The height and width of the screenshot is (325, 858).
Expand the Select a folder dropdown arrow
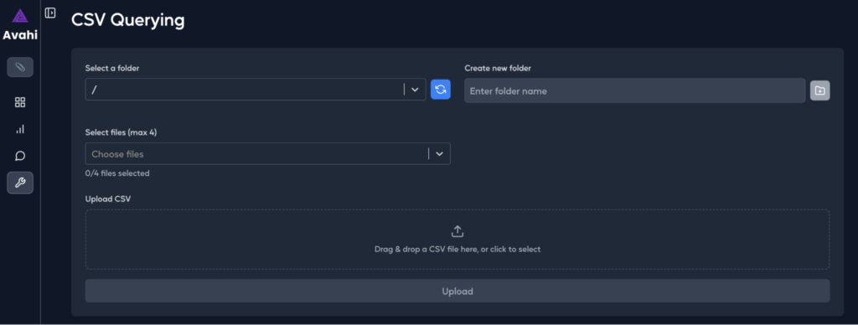tap(415, 90)
